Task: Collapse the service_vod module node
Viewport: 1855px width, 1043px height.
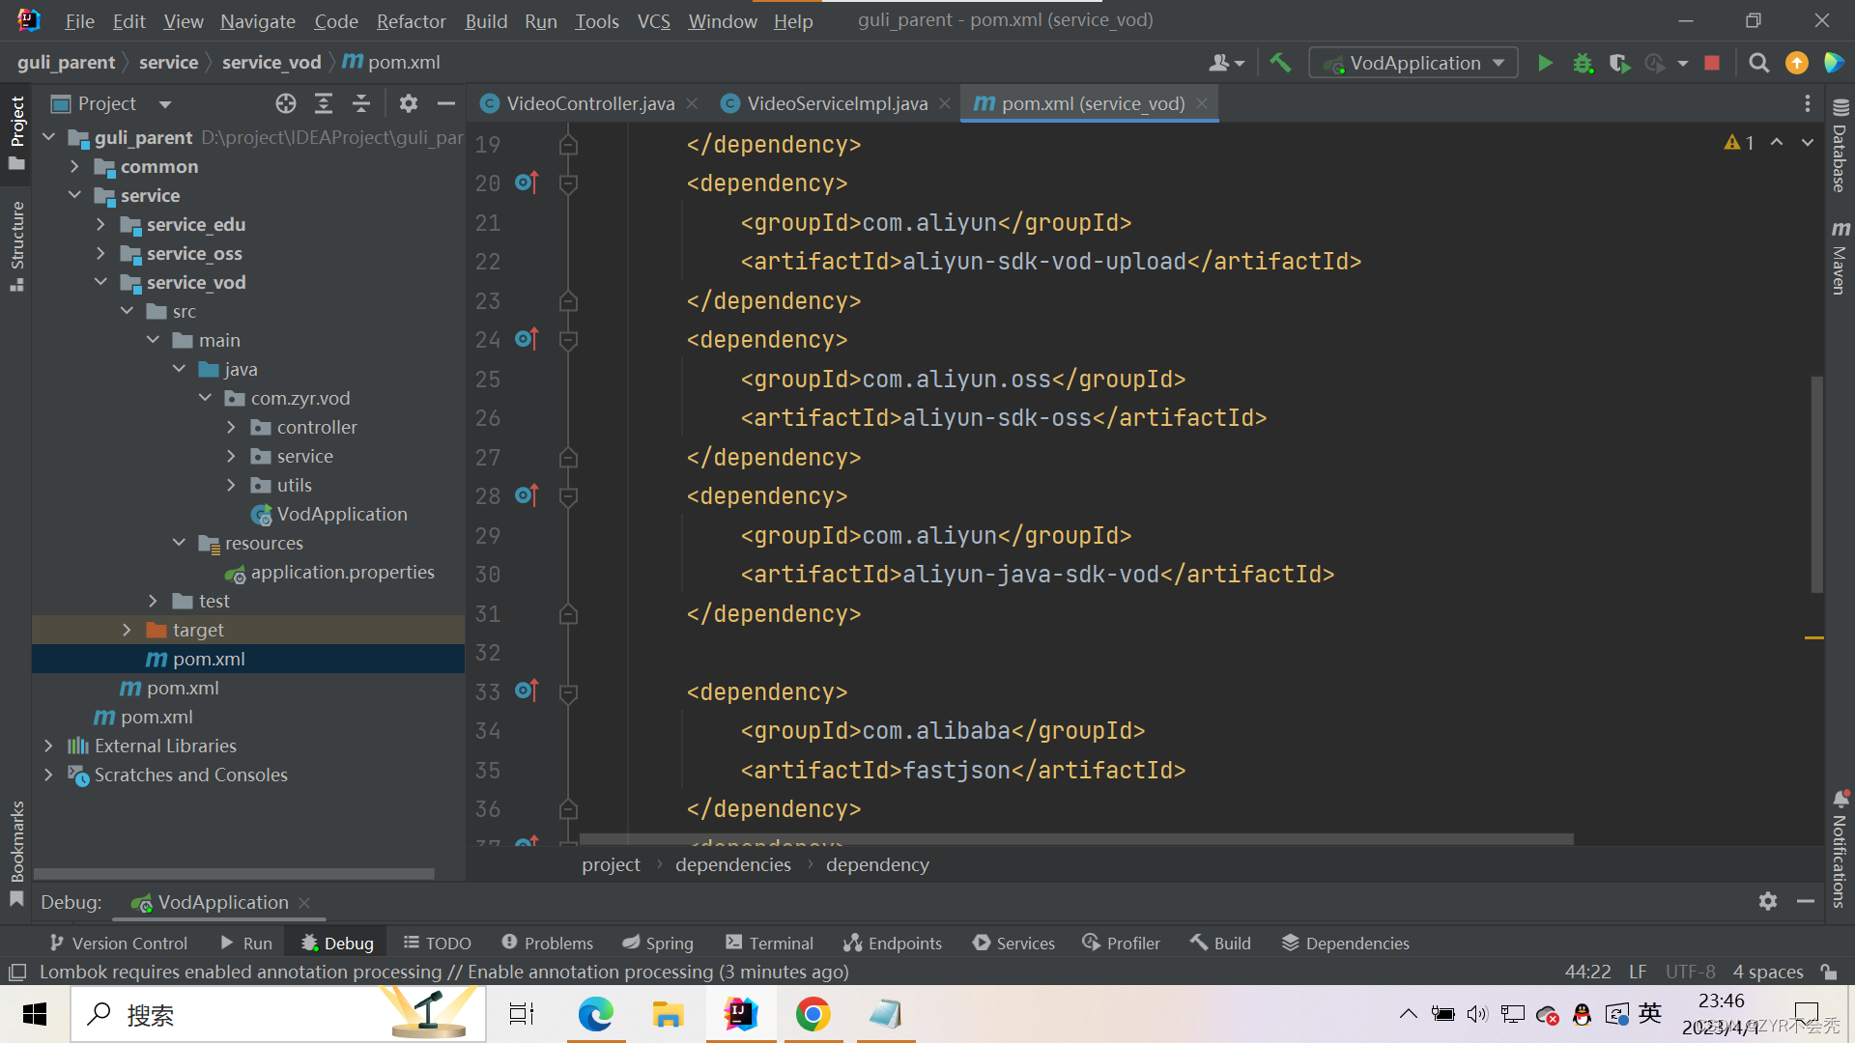Action: coord(100,282)
